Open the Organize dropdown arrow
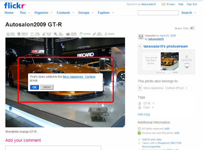This screenshot has height=150, width=203. click(x=52, y=13)
